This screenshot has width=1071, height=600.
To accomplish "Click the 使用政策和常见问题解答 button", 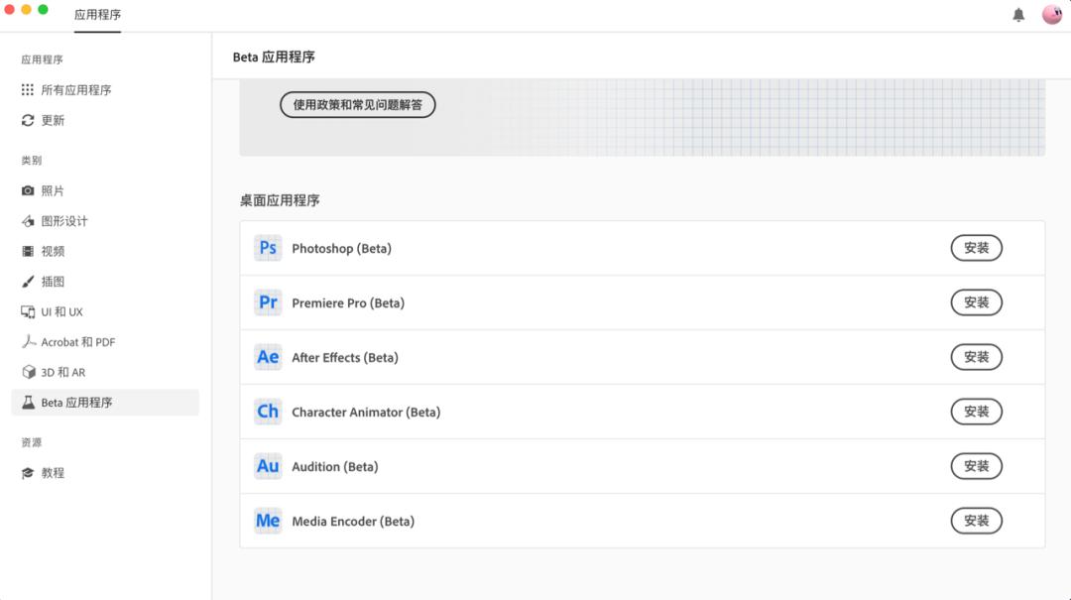I will pyautogui.click(x=357, y=104).
